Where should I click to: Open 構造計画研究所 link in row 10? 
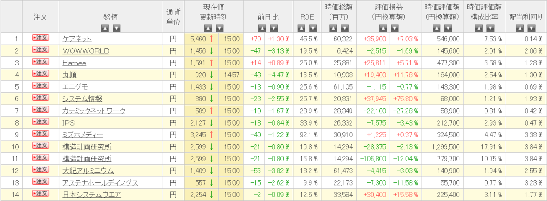click(x=87, y=146)
